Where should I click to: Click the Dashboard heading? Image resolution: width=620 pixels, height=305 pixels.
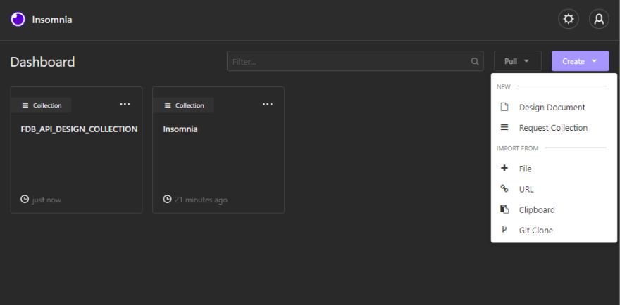pos(42,62)
